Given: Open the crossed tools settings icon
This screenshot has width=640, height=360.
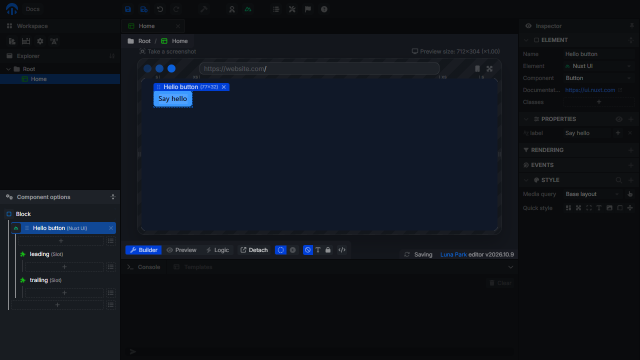Looking at the screenshot, I should tap(292, 9).
